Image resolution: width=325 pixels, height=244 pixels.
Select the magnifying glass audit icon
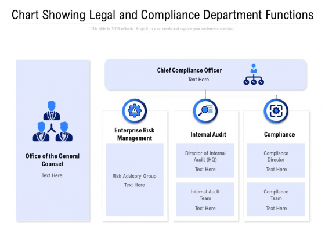(x=205, y=111)
